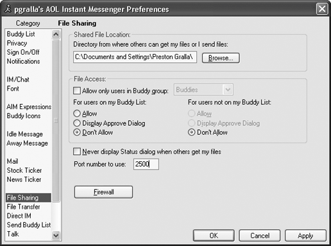Select News Ticker category
Screen dimensions: 331x246
24,179
